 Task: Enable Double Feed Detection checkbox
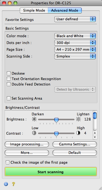point(9,84)
